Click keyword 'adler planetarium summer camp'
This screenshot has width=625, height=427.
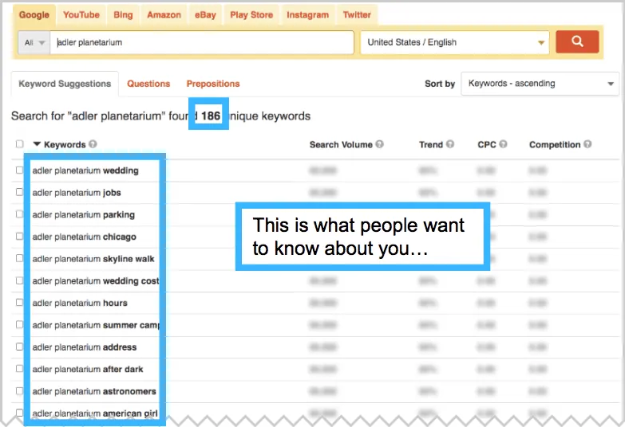point(96,325)
